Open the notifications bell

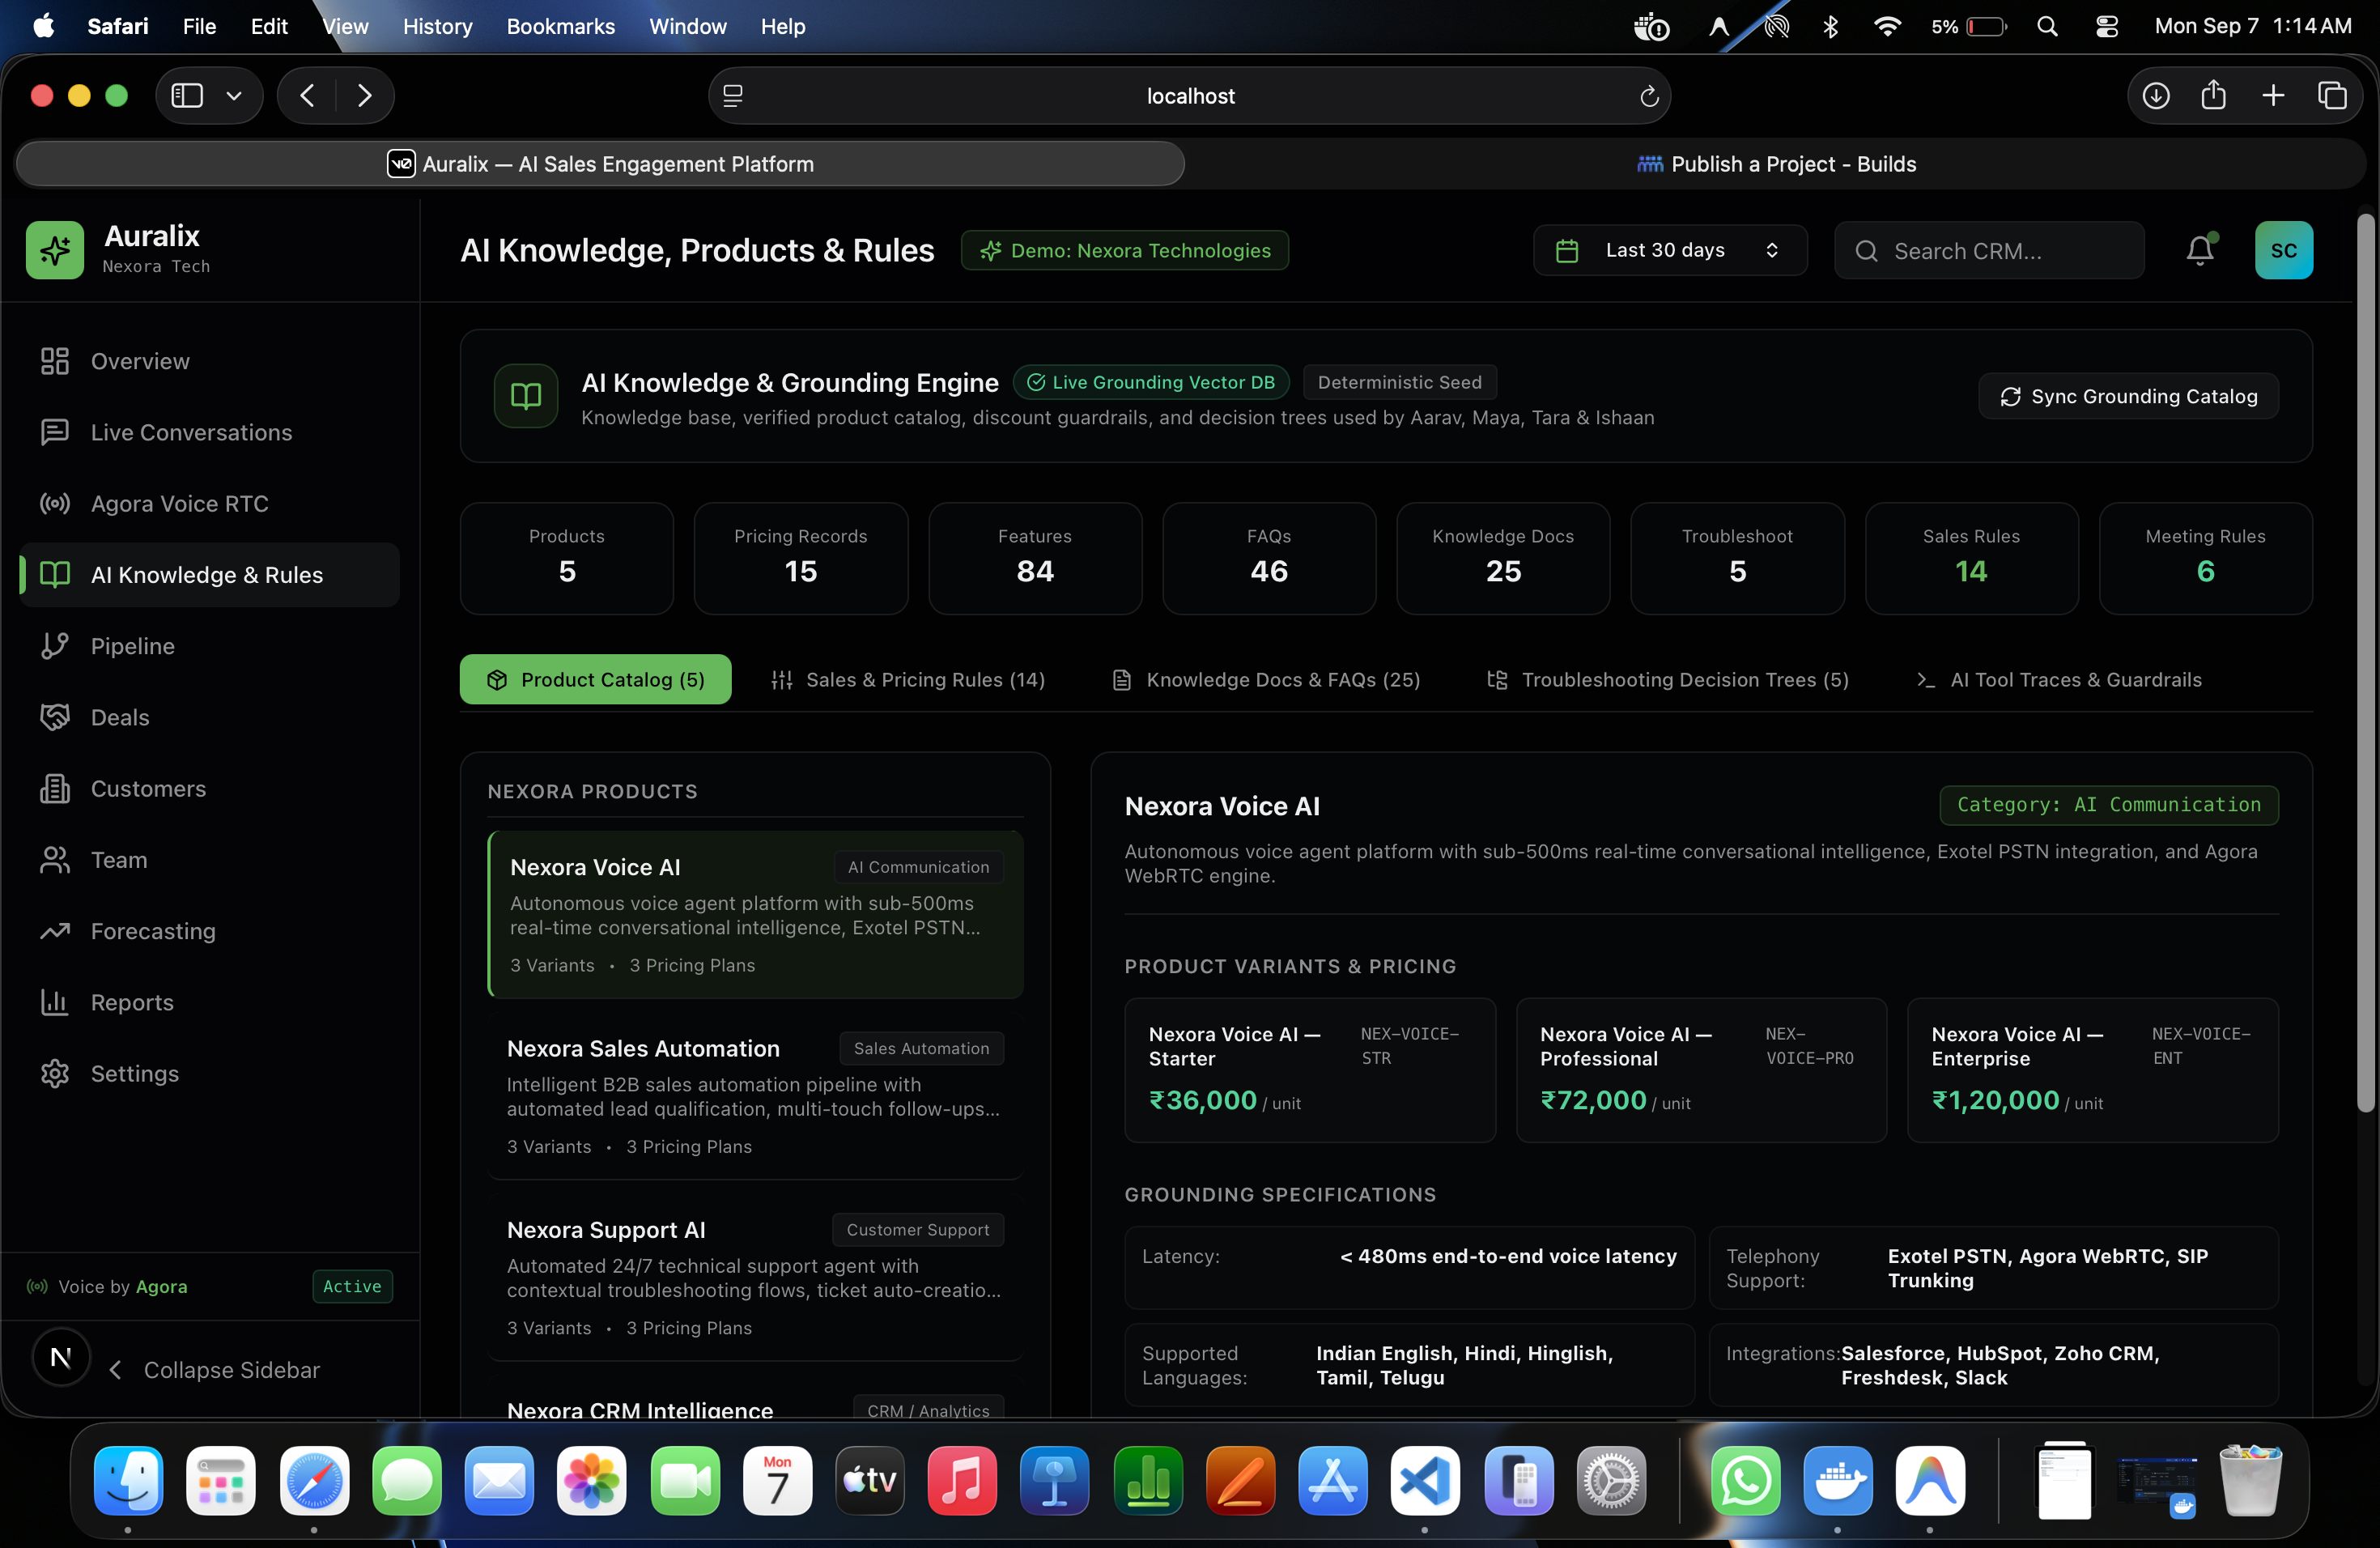2199,250
